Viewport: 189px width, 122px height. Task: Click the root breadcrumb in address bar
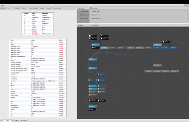click(3, 5)
